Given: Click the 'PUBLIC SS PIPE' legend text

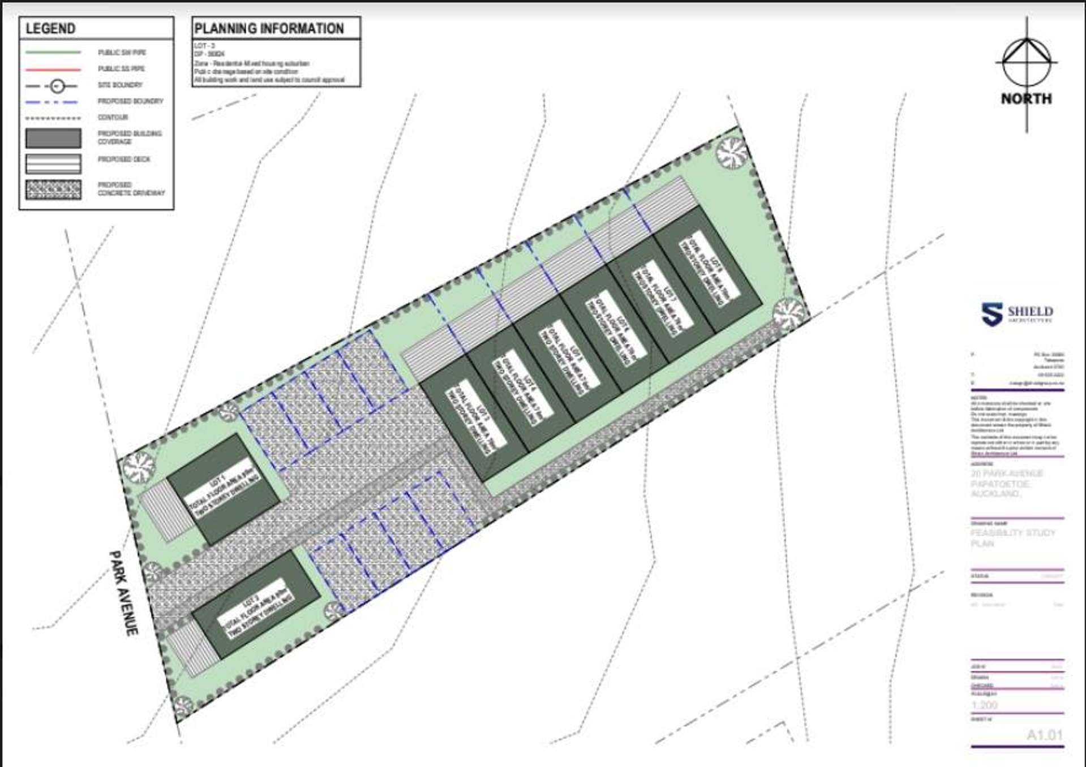Looking at the screenshot, I should pyautogui.click(x=121, y=69).
